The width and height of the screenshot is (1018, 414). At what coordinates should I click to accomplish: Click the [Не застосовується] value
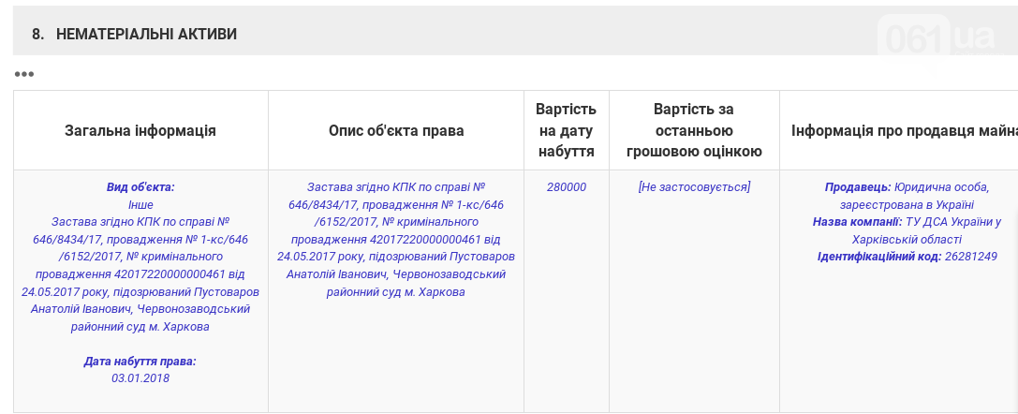tap(694, 187)
